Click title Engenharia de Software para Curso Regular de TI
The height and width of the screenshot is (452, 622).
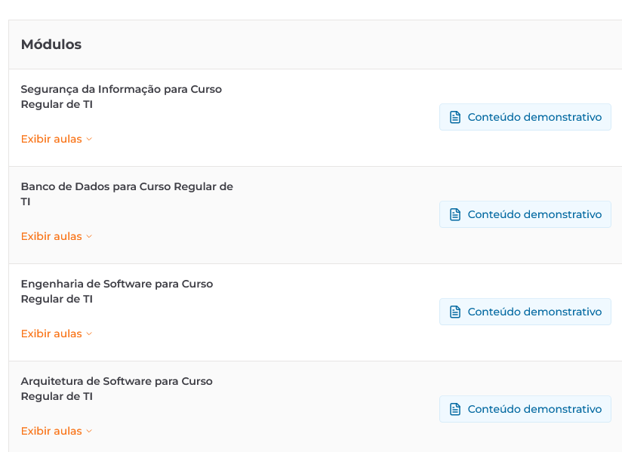(117, 291)
